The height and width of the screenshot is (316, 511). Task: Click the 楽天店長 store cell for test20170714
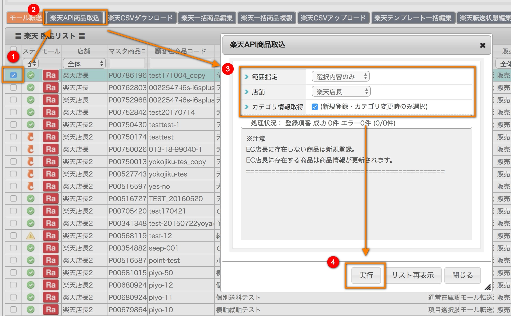(x=84, y=112)
